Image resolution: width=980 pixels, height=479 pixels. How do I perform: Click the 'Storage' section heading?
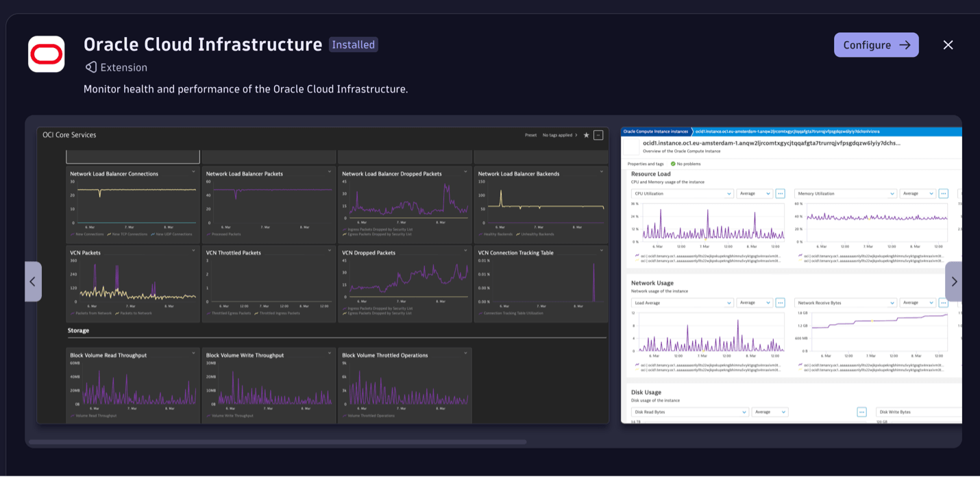[x=78, y=330]
